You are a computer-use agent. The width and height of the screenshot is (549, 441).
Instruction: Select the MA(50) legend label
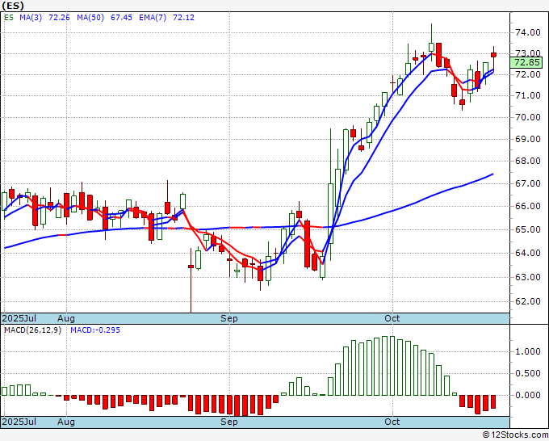(90, 18)
